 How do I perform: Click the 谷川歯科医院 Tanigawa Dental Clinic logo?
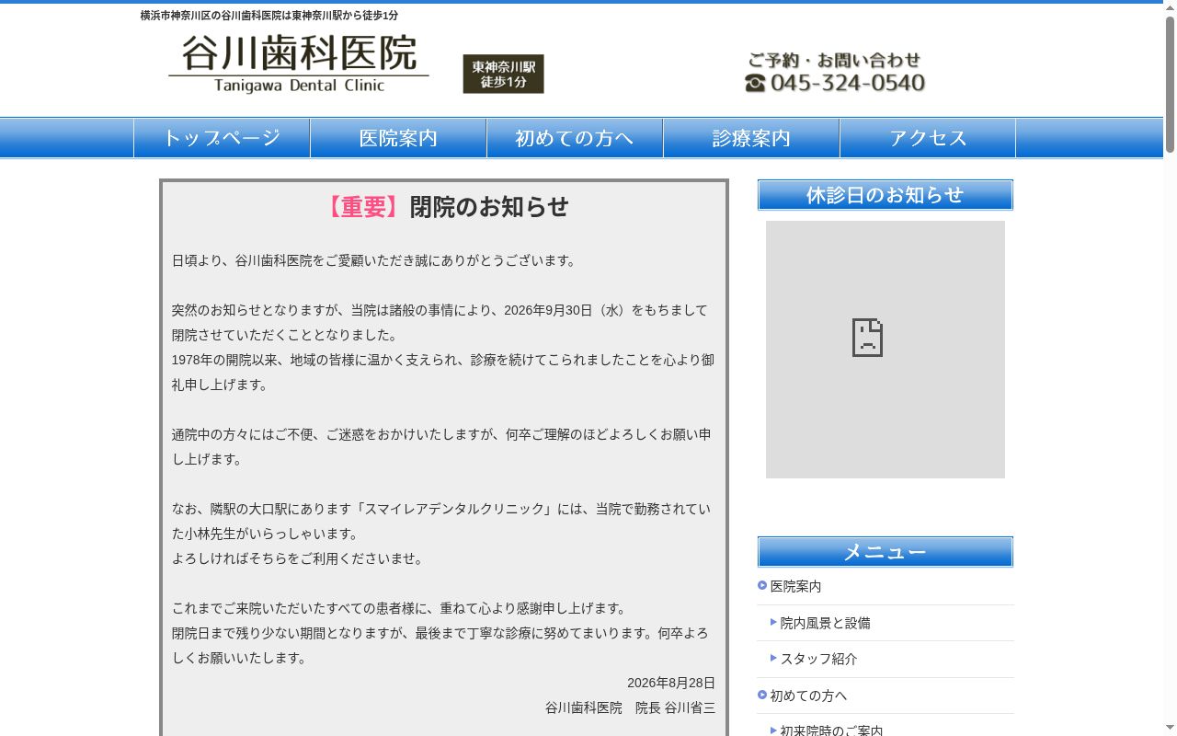(299, 64)
